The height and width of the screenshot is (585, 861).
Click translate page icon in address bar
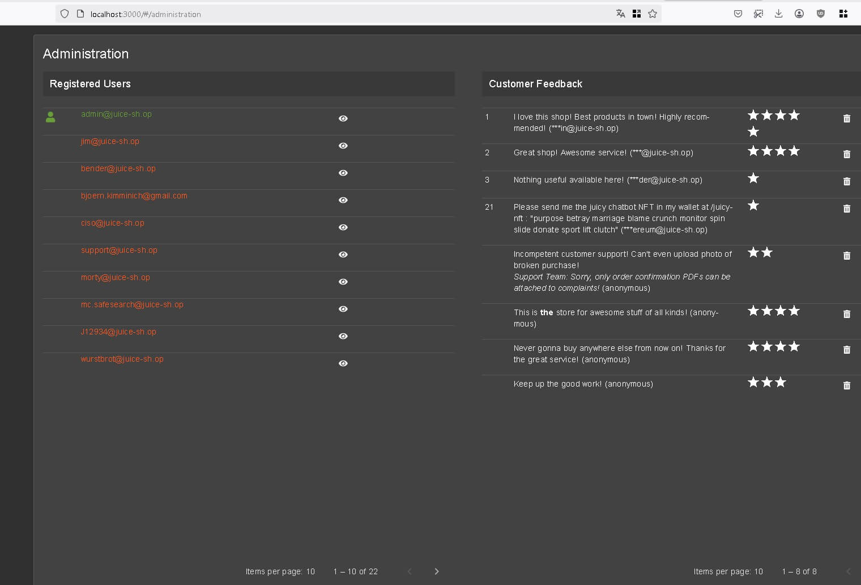[x=620, y=14]
